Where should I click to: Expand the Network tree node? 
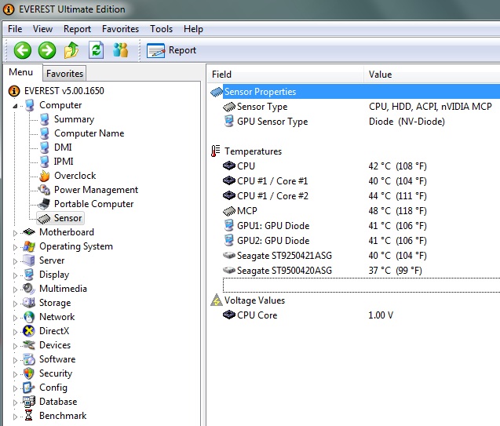[x=15, y=318]
